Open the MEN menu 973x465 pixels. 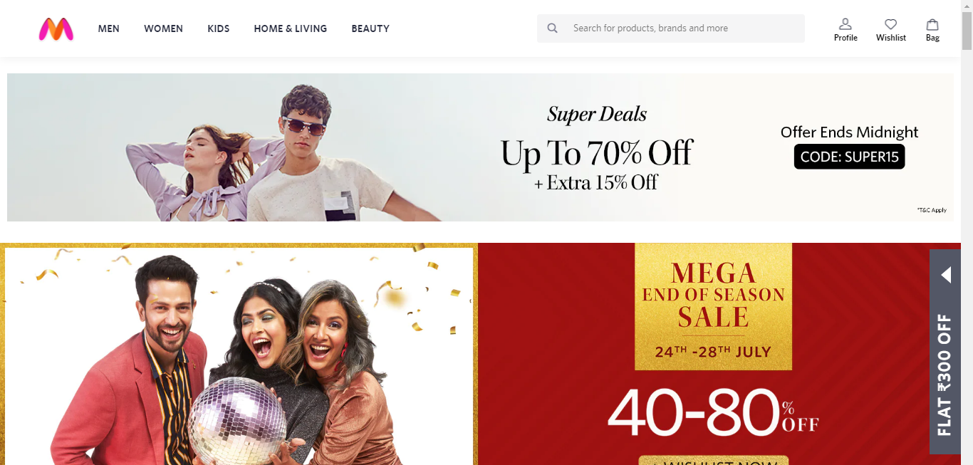[109, 28]
